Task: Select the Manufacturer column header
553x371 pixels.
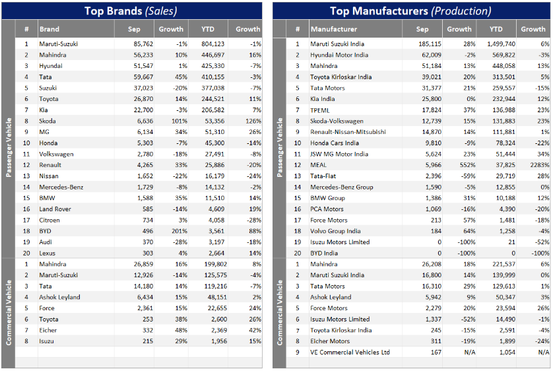Action: point(334,29)
